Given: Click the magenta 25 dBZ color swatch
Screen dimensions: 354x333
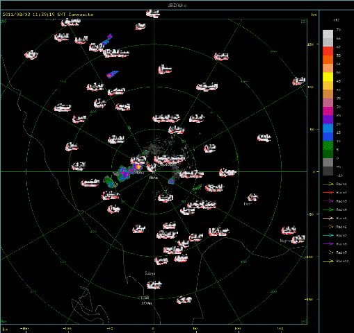Looking at the screenshot, I should 328,111.
